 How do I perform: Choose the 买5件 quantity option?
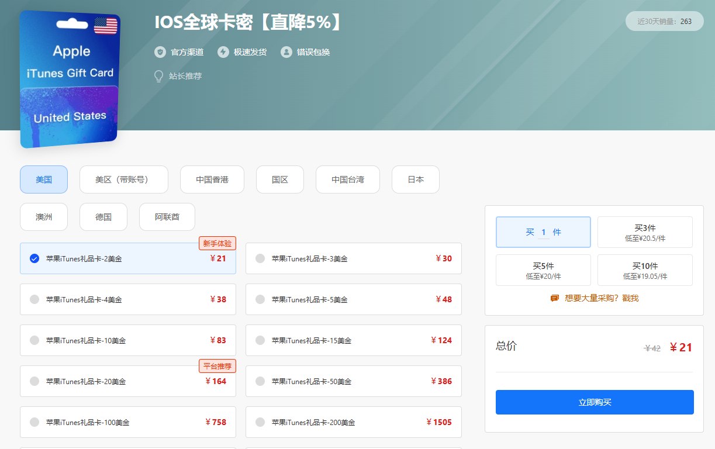[x=543, y=270]
